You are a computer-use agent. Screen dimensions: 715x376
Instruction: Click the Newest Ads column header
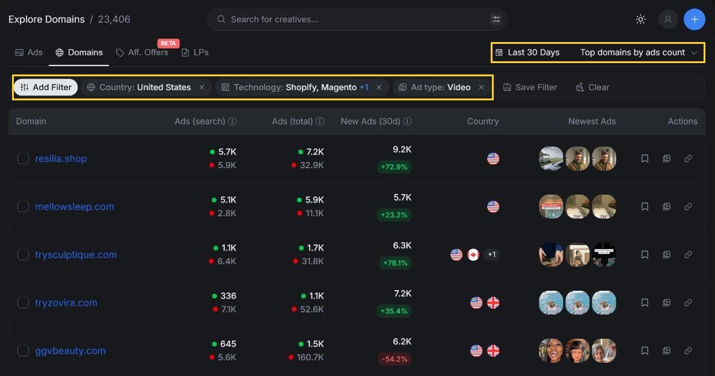click(592, 121)
